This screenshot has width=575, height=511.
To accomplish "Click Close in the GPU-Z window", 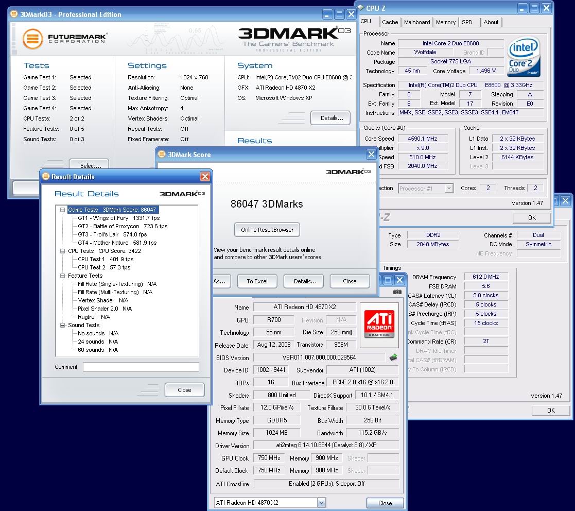I will coord(385,503).
